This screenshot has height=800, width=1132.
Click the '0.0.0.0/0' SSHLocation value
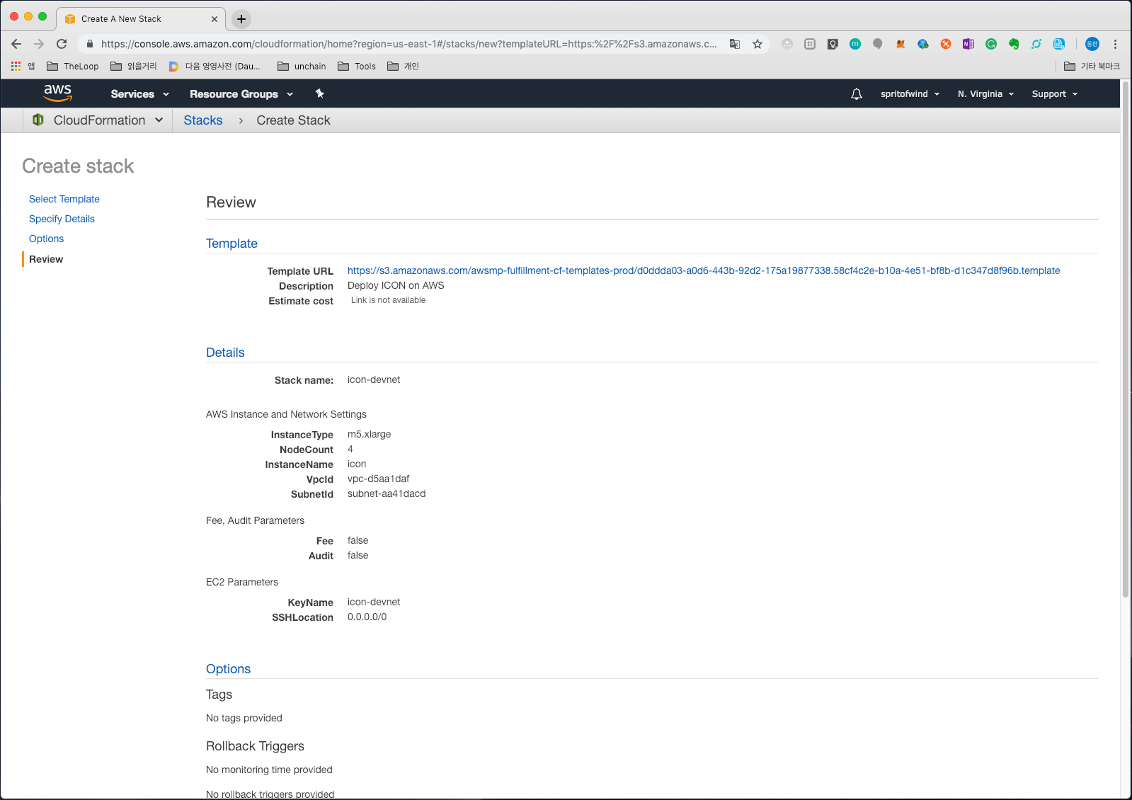tap(367, 617)
